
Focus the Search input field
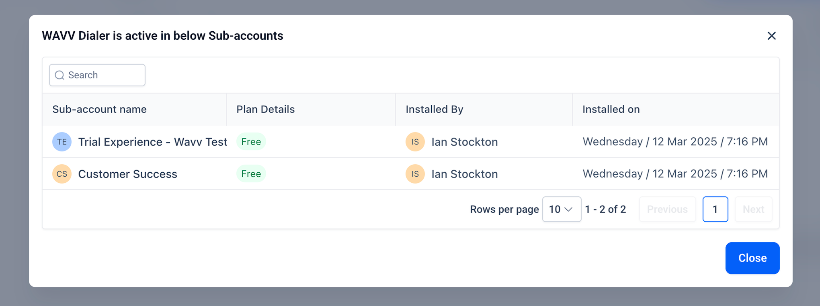point(97,75)
